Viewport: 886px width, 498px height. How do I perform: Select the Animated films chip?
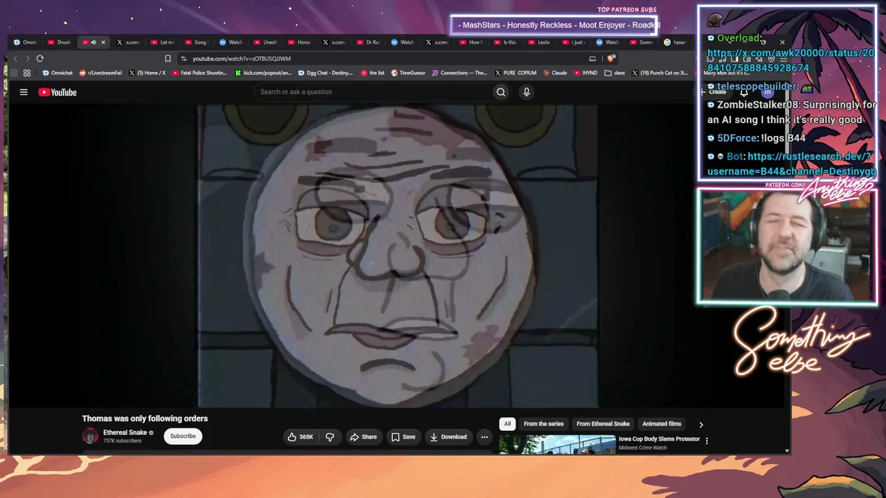pyautogui.click(x=662, y=424)
